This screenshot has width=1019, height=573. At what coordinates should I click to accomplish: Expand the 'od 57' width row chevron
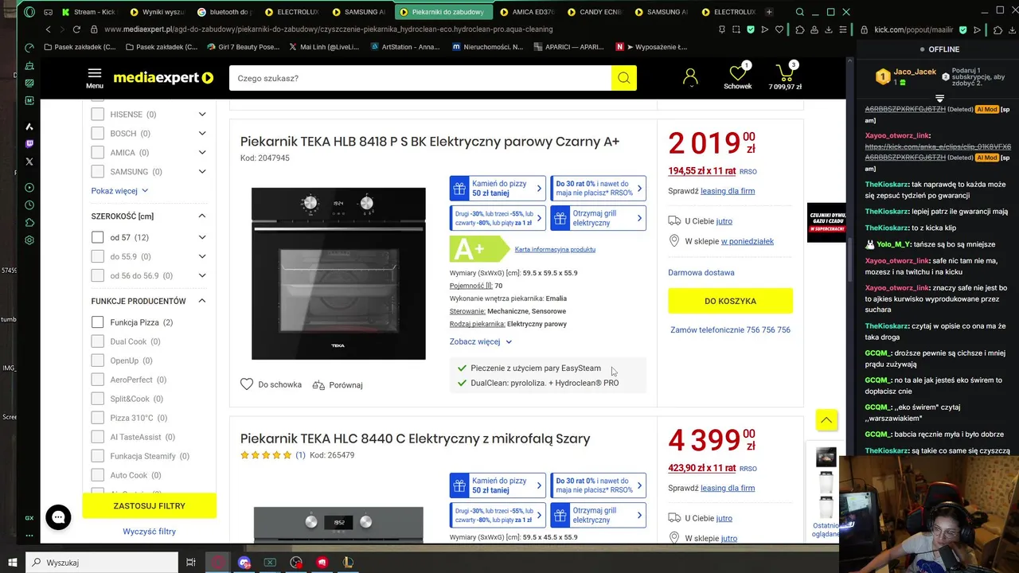click(202, 237)
